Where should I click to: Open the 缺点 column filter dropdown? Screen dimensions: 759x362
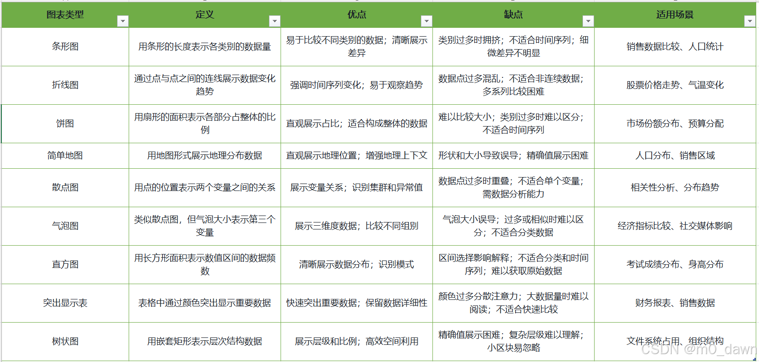[588, 21]
